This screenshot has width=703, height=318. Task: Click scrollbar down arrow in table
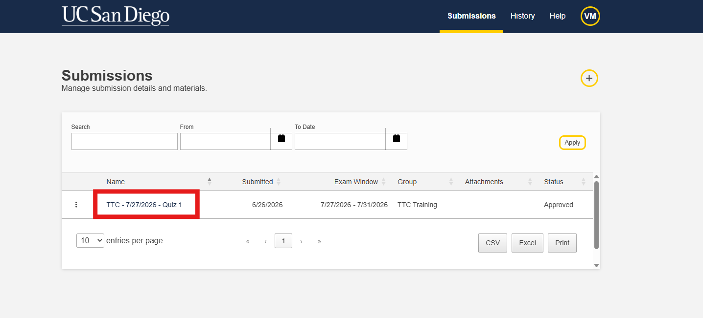pyautogui.click(x=596, y=265)
